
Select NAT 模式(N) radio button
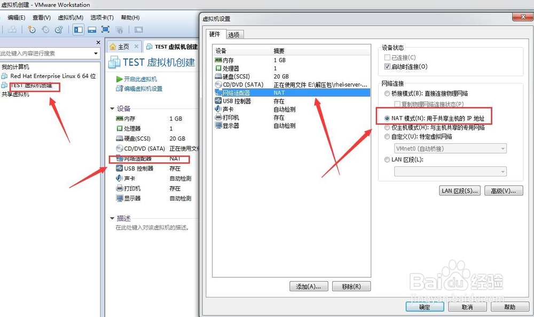click(x=387, y=118)
